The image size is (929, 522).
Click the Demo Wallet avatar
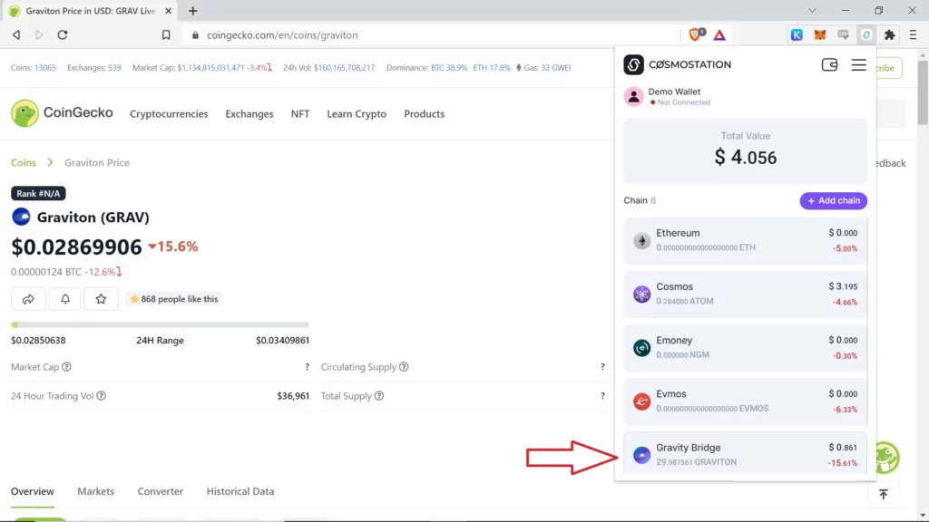coord(633,96)
